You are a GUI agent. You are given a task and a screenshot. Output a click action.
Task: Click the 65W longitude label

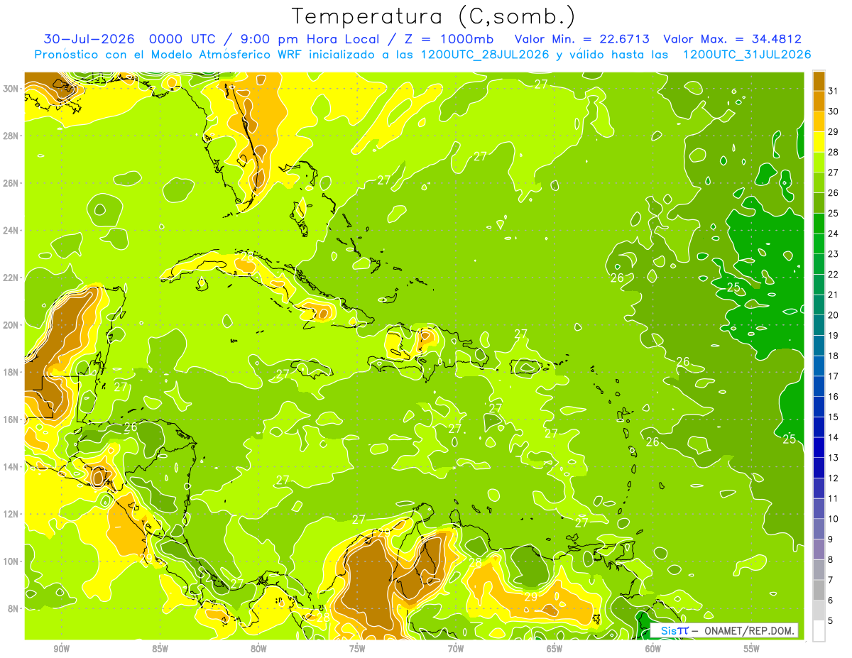(x=555, y=649)
